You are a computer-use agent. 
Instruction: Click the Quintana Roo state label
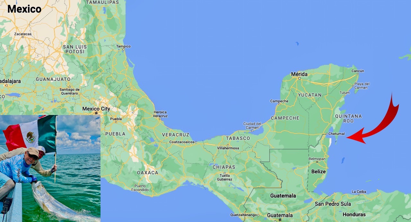[x=348, y=118]
